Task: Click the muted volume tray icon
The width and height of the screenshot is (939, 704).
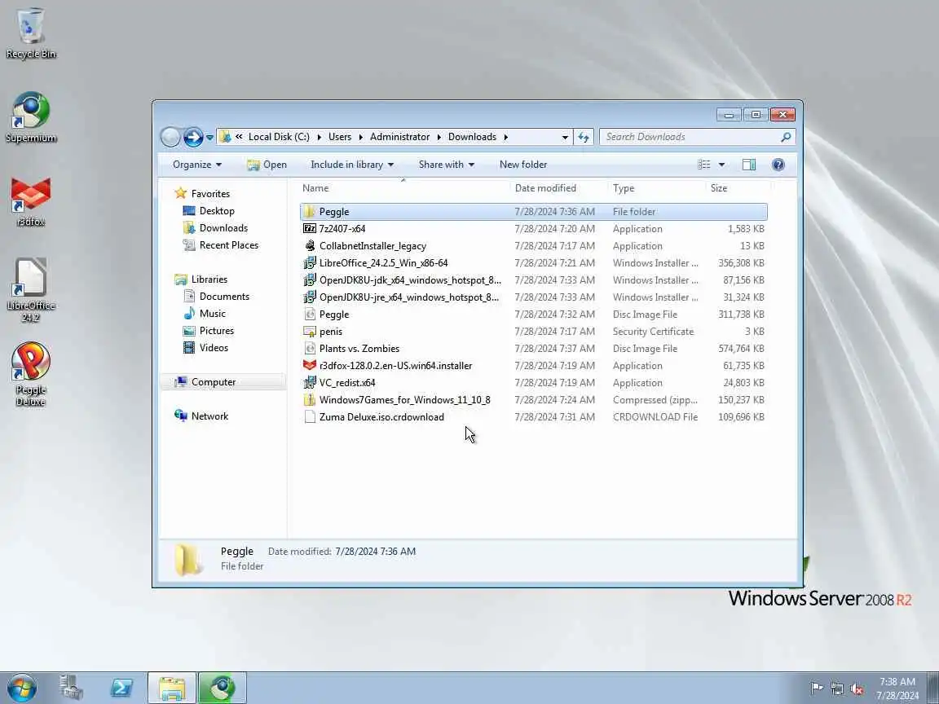Action: 857,689
